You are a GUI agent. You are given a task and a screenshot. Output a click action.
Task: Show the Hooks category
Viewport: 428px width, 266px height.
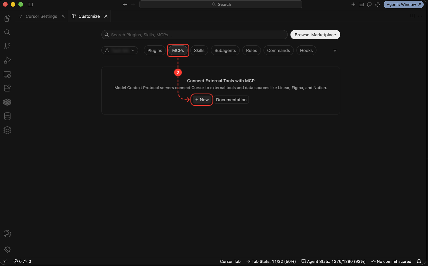(x=306, y=50)
